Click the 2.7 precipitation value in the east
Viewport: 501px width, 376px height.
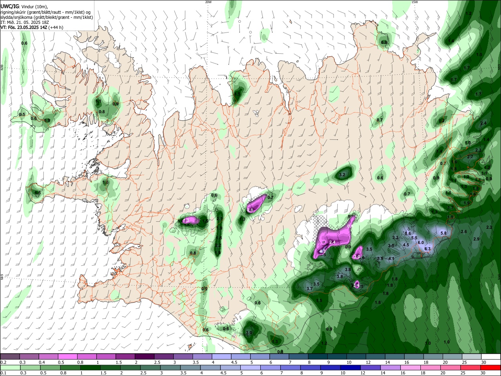[470, 157]
